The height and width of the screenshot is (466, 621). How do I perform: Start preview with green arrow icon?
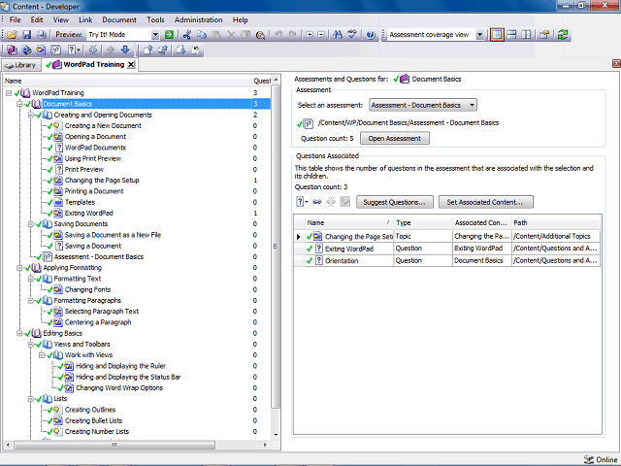point(169,35)
